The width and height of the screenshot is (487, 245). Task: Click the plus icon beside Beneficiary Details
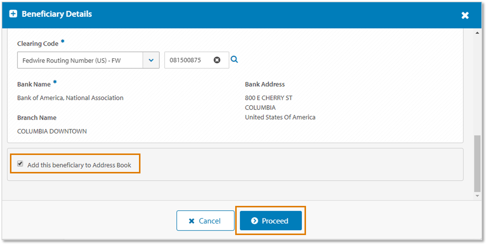coord(13,14)
